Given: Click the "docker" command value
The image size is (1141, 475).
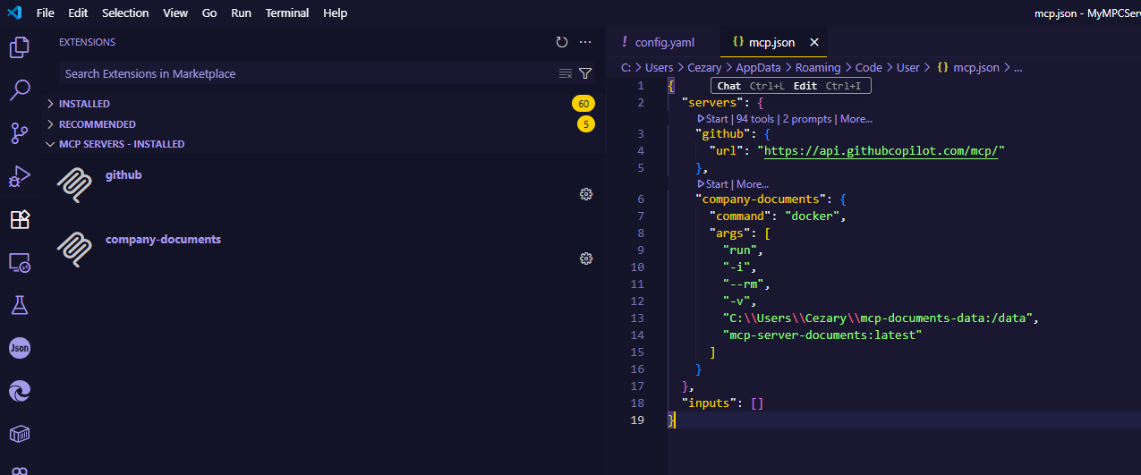Looking at the screenshot, I should pos(813,216).
